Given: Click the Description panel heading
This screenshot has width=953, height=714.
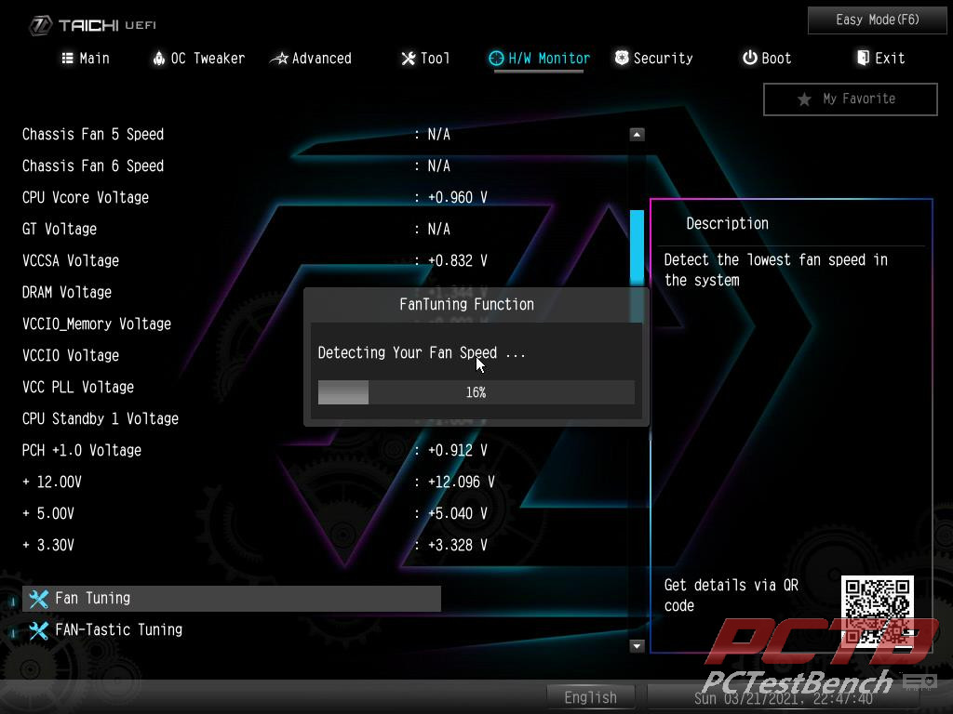Looking at the screenshot, I should 728,223.
